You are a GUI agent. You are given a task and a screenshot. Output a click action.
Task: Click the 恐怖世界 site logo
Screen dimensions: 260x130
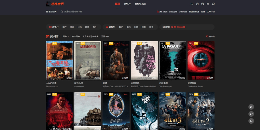click(55, 4)
